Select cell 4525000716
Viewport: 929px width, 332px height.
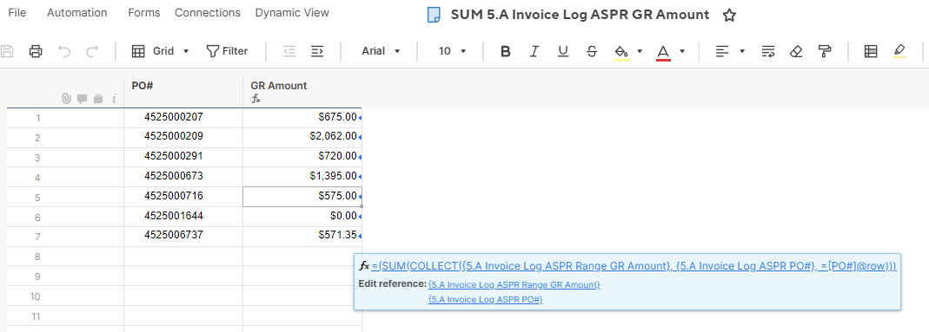tap(183, 197)
